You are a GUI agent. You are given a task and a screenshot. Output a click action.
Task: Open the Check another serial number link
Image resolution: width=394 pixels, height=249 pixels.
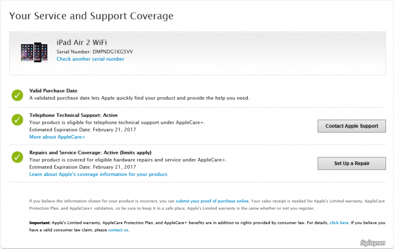pyautogui.click(x=90, y=59)
